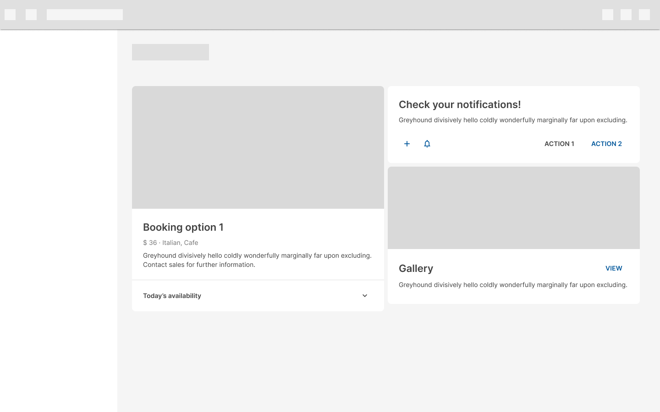This screenshot has width=660, height=412.
Task: Click the page title placeholder above the cards
Action: point(170,52)
